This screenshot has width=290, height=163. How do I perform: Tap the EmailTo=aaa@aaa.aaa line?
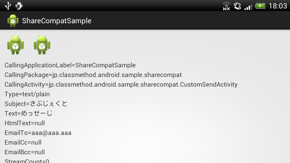point(38,133)
